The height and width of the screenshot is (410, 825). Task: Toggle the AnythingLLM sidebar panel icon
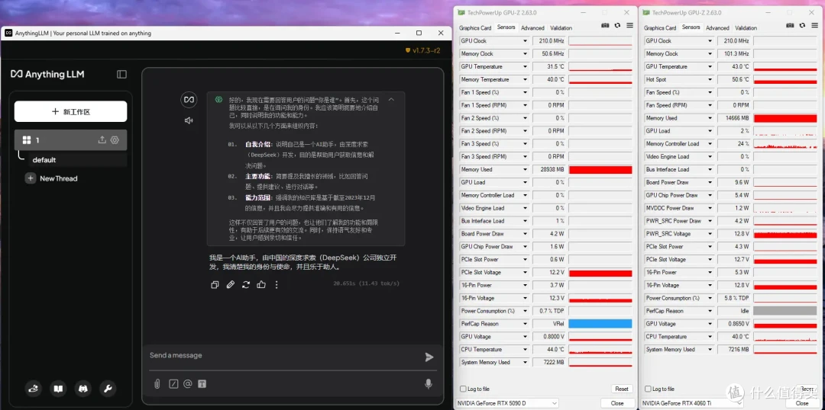pyautogui.click(x=121, y=75)
